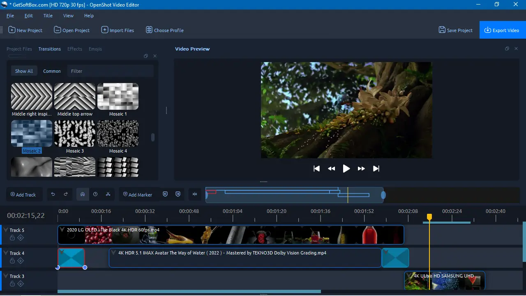Create a New Project from the toolbar
The height and width of the screenshot is (296, 526).
click(25, 30)
